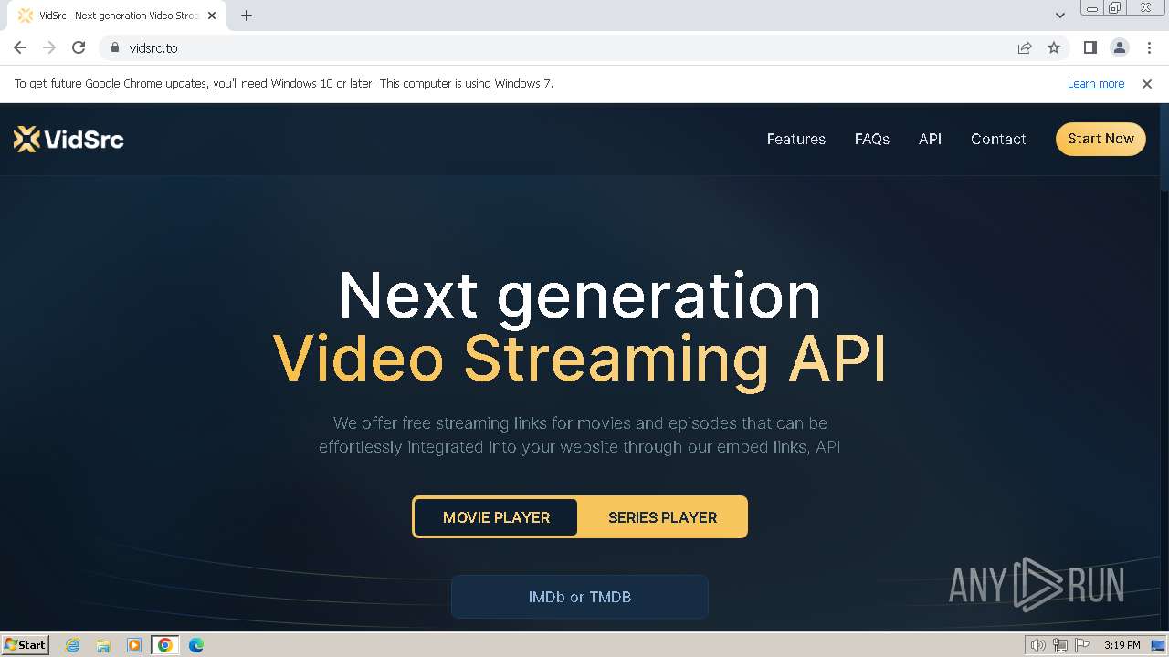Switch to SERIES PLAYER tab
1169x657 pixels.
click(662, 517)
